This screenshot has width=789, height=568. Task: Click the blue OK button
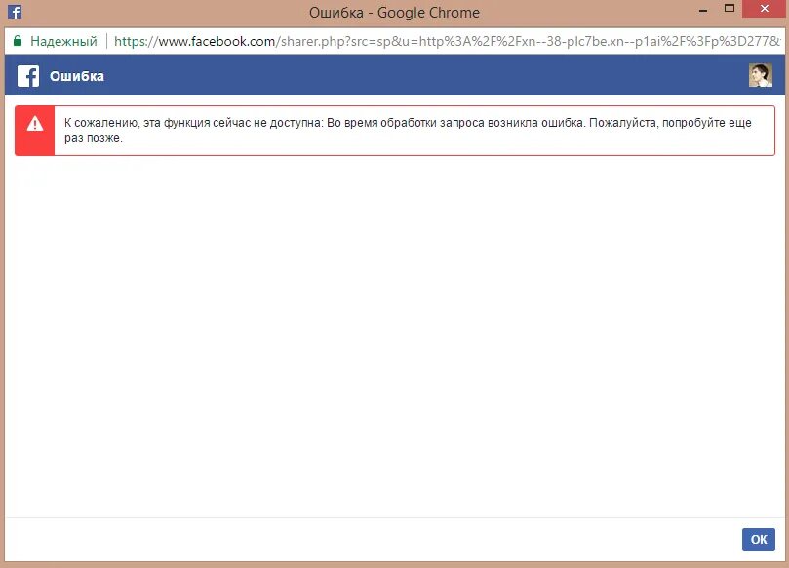pos(759,540)
